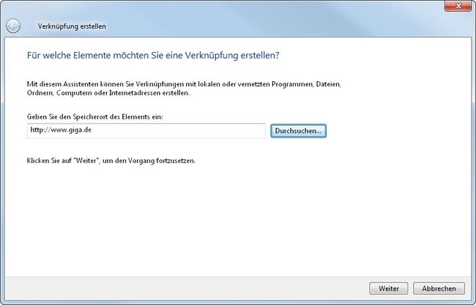This screenshot has height=305, width=476.
Task: Click the 'Verknüpfung erstellen' window title text
Action: (x=72, y=26)
